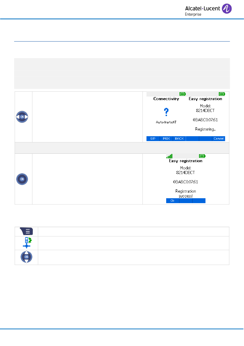
Task: Select the SIP softkey
Action: coord(153,139)
